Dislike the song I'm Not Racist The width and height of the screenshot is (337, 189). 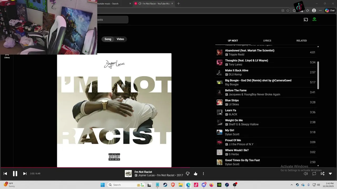[x=188, y=174]
